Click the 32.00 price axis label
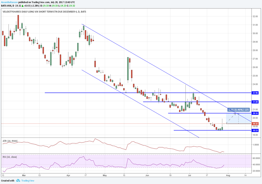 click(x=255, y=16)
